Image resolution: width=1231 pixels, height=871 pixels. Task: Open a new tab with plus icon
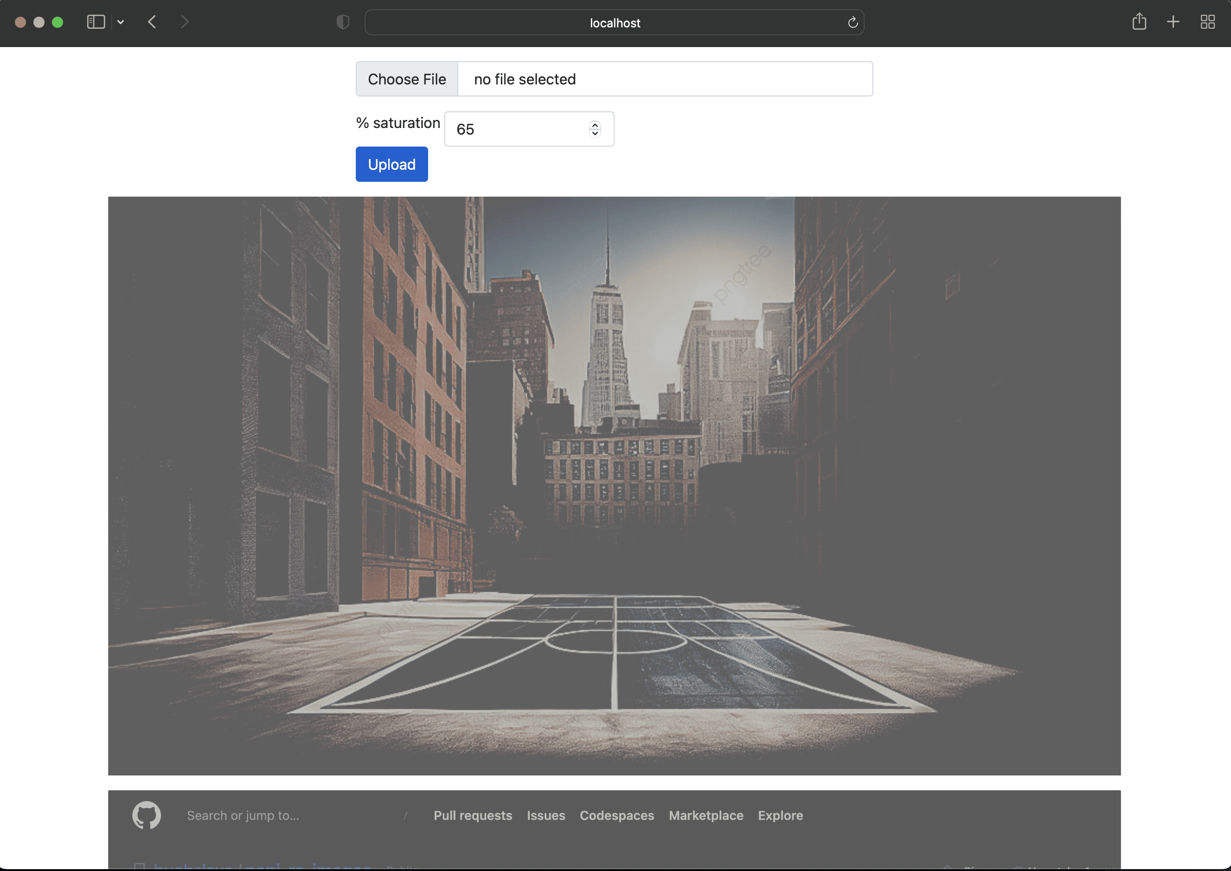(1173, 22)
